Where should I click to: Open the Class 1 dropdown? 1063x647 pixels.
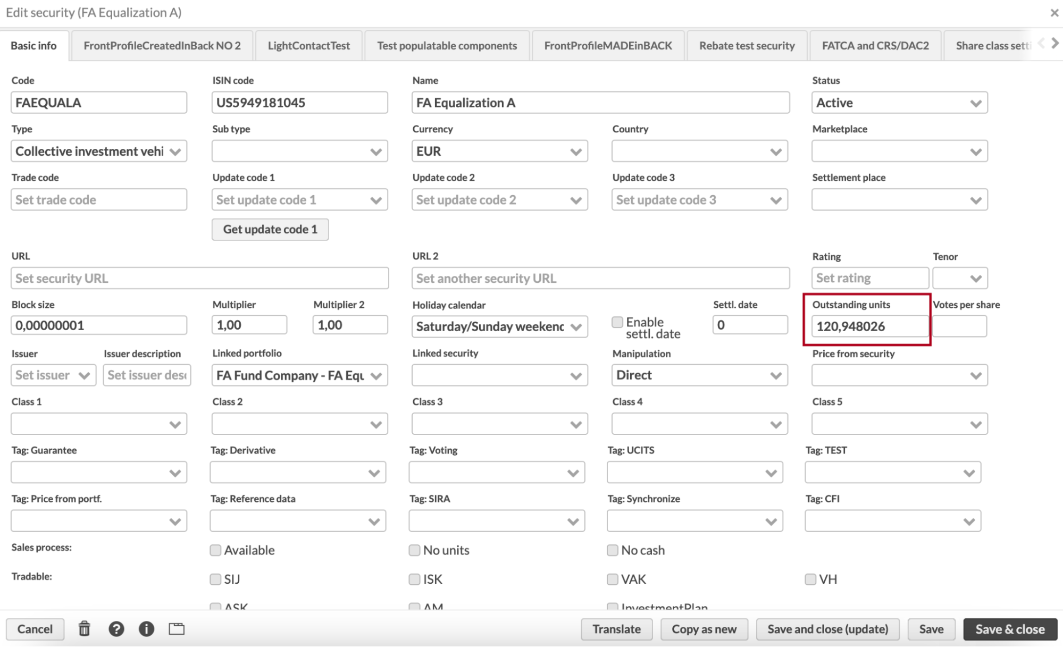tap(99, 424)
